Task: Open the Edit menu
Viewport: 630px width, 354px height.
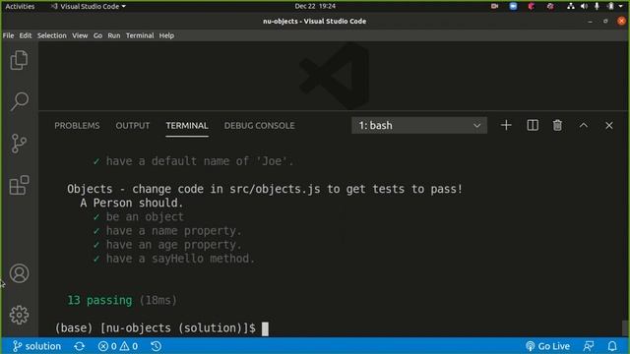Action: tap(26, 35)
